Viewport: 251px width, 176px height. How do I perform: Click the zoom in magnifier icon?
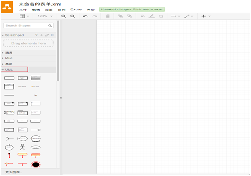[63, 16]
